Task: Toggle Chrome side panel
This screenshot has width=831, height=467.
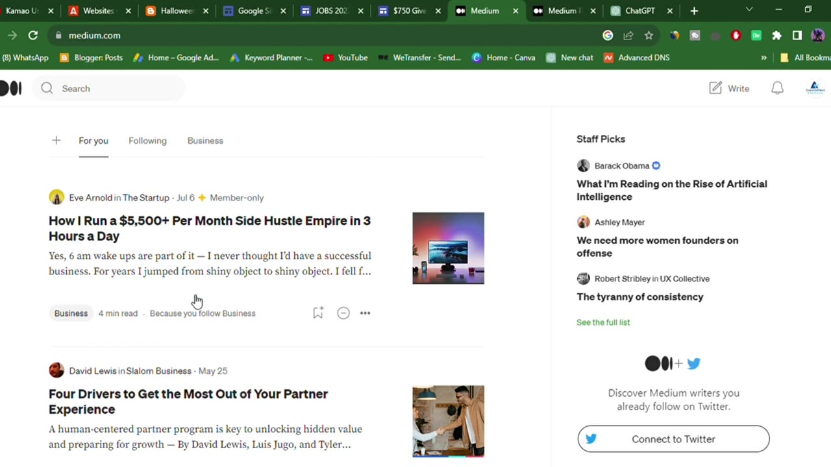Action: pyautogui.click(x=797, y=36)
